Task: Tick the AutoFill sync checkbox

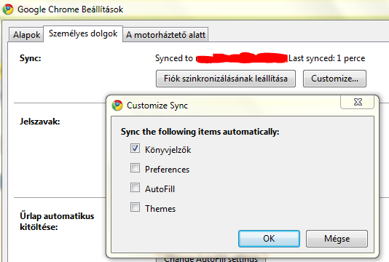Action: [x=135, y=187]
